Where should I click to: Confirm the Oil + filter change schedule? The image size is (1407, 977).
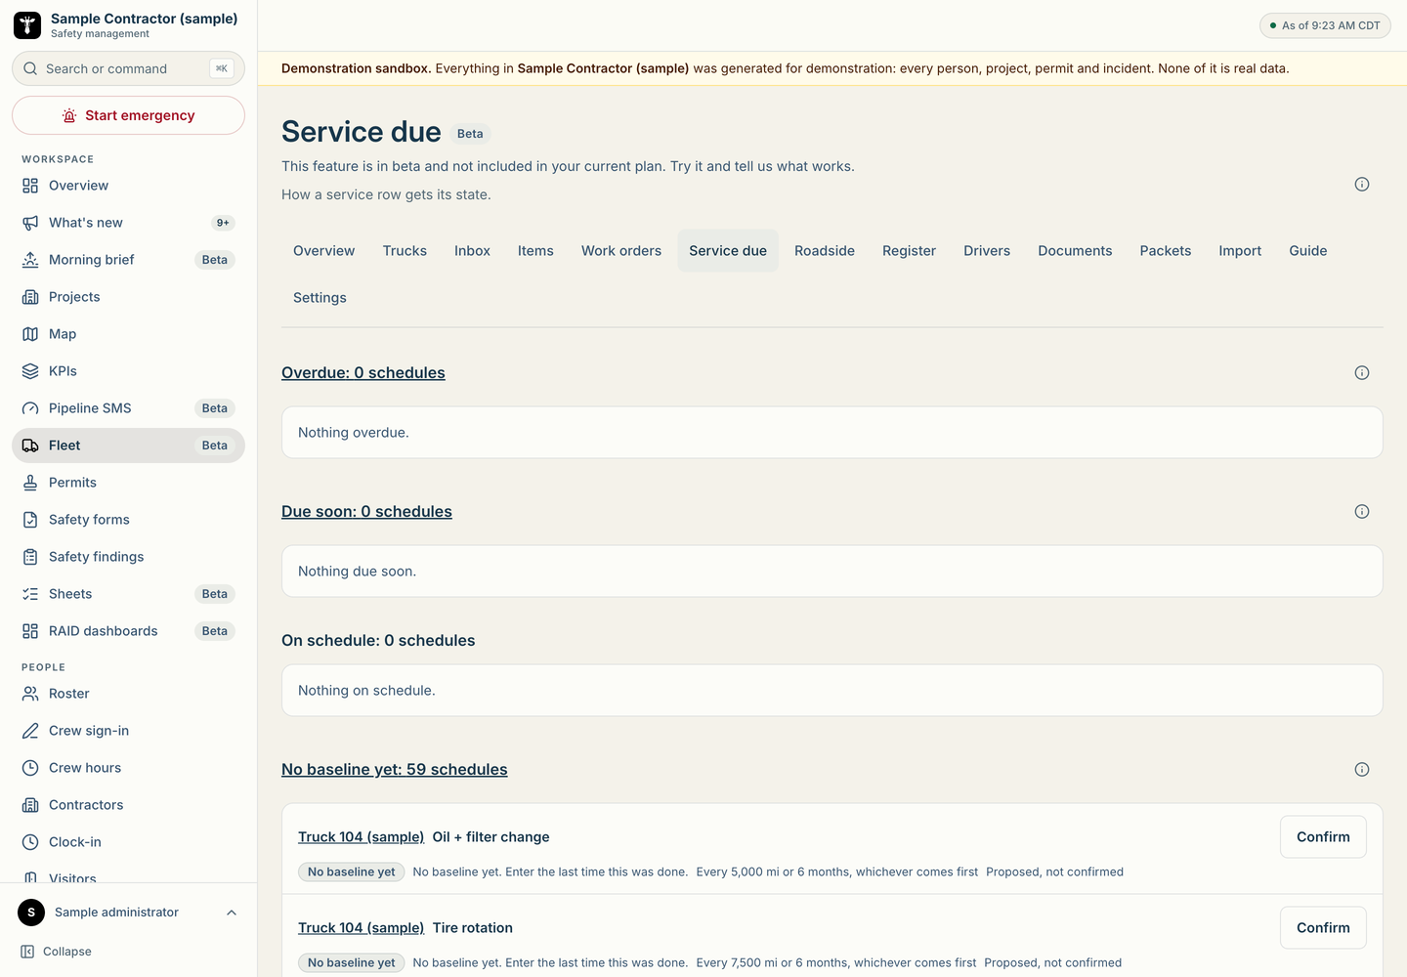[1323, 837]
